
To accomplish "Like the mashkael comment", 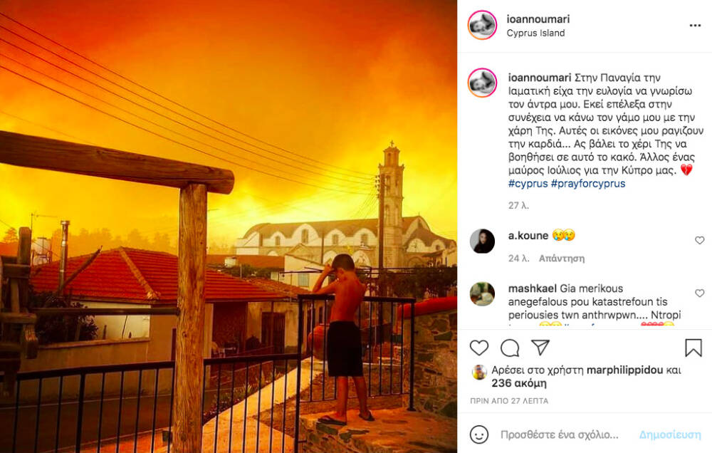I will [x=699, y=293].
